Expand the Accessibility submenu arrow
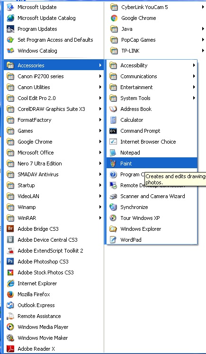Screen dimensions: 206x354 [194, 65]
